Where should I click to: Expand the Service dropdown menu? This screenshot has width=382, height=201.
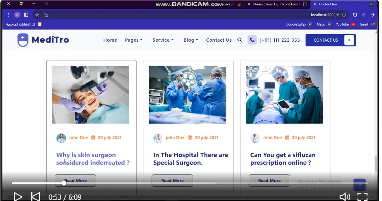click(x=163, y=40)
